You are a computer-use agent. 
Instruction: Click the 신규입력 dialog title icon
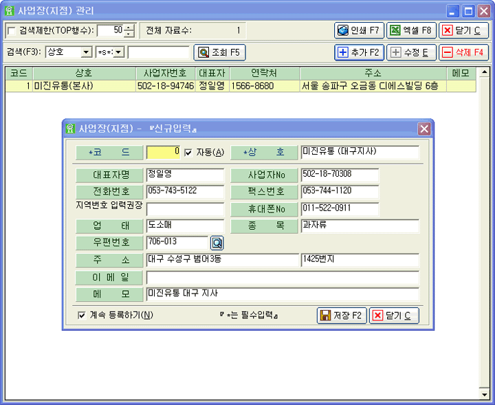[69, 129]
